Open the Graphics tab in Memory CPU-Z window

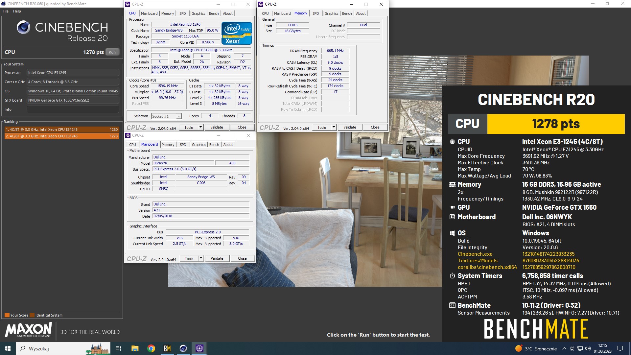click(x=331, y=13)
